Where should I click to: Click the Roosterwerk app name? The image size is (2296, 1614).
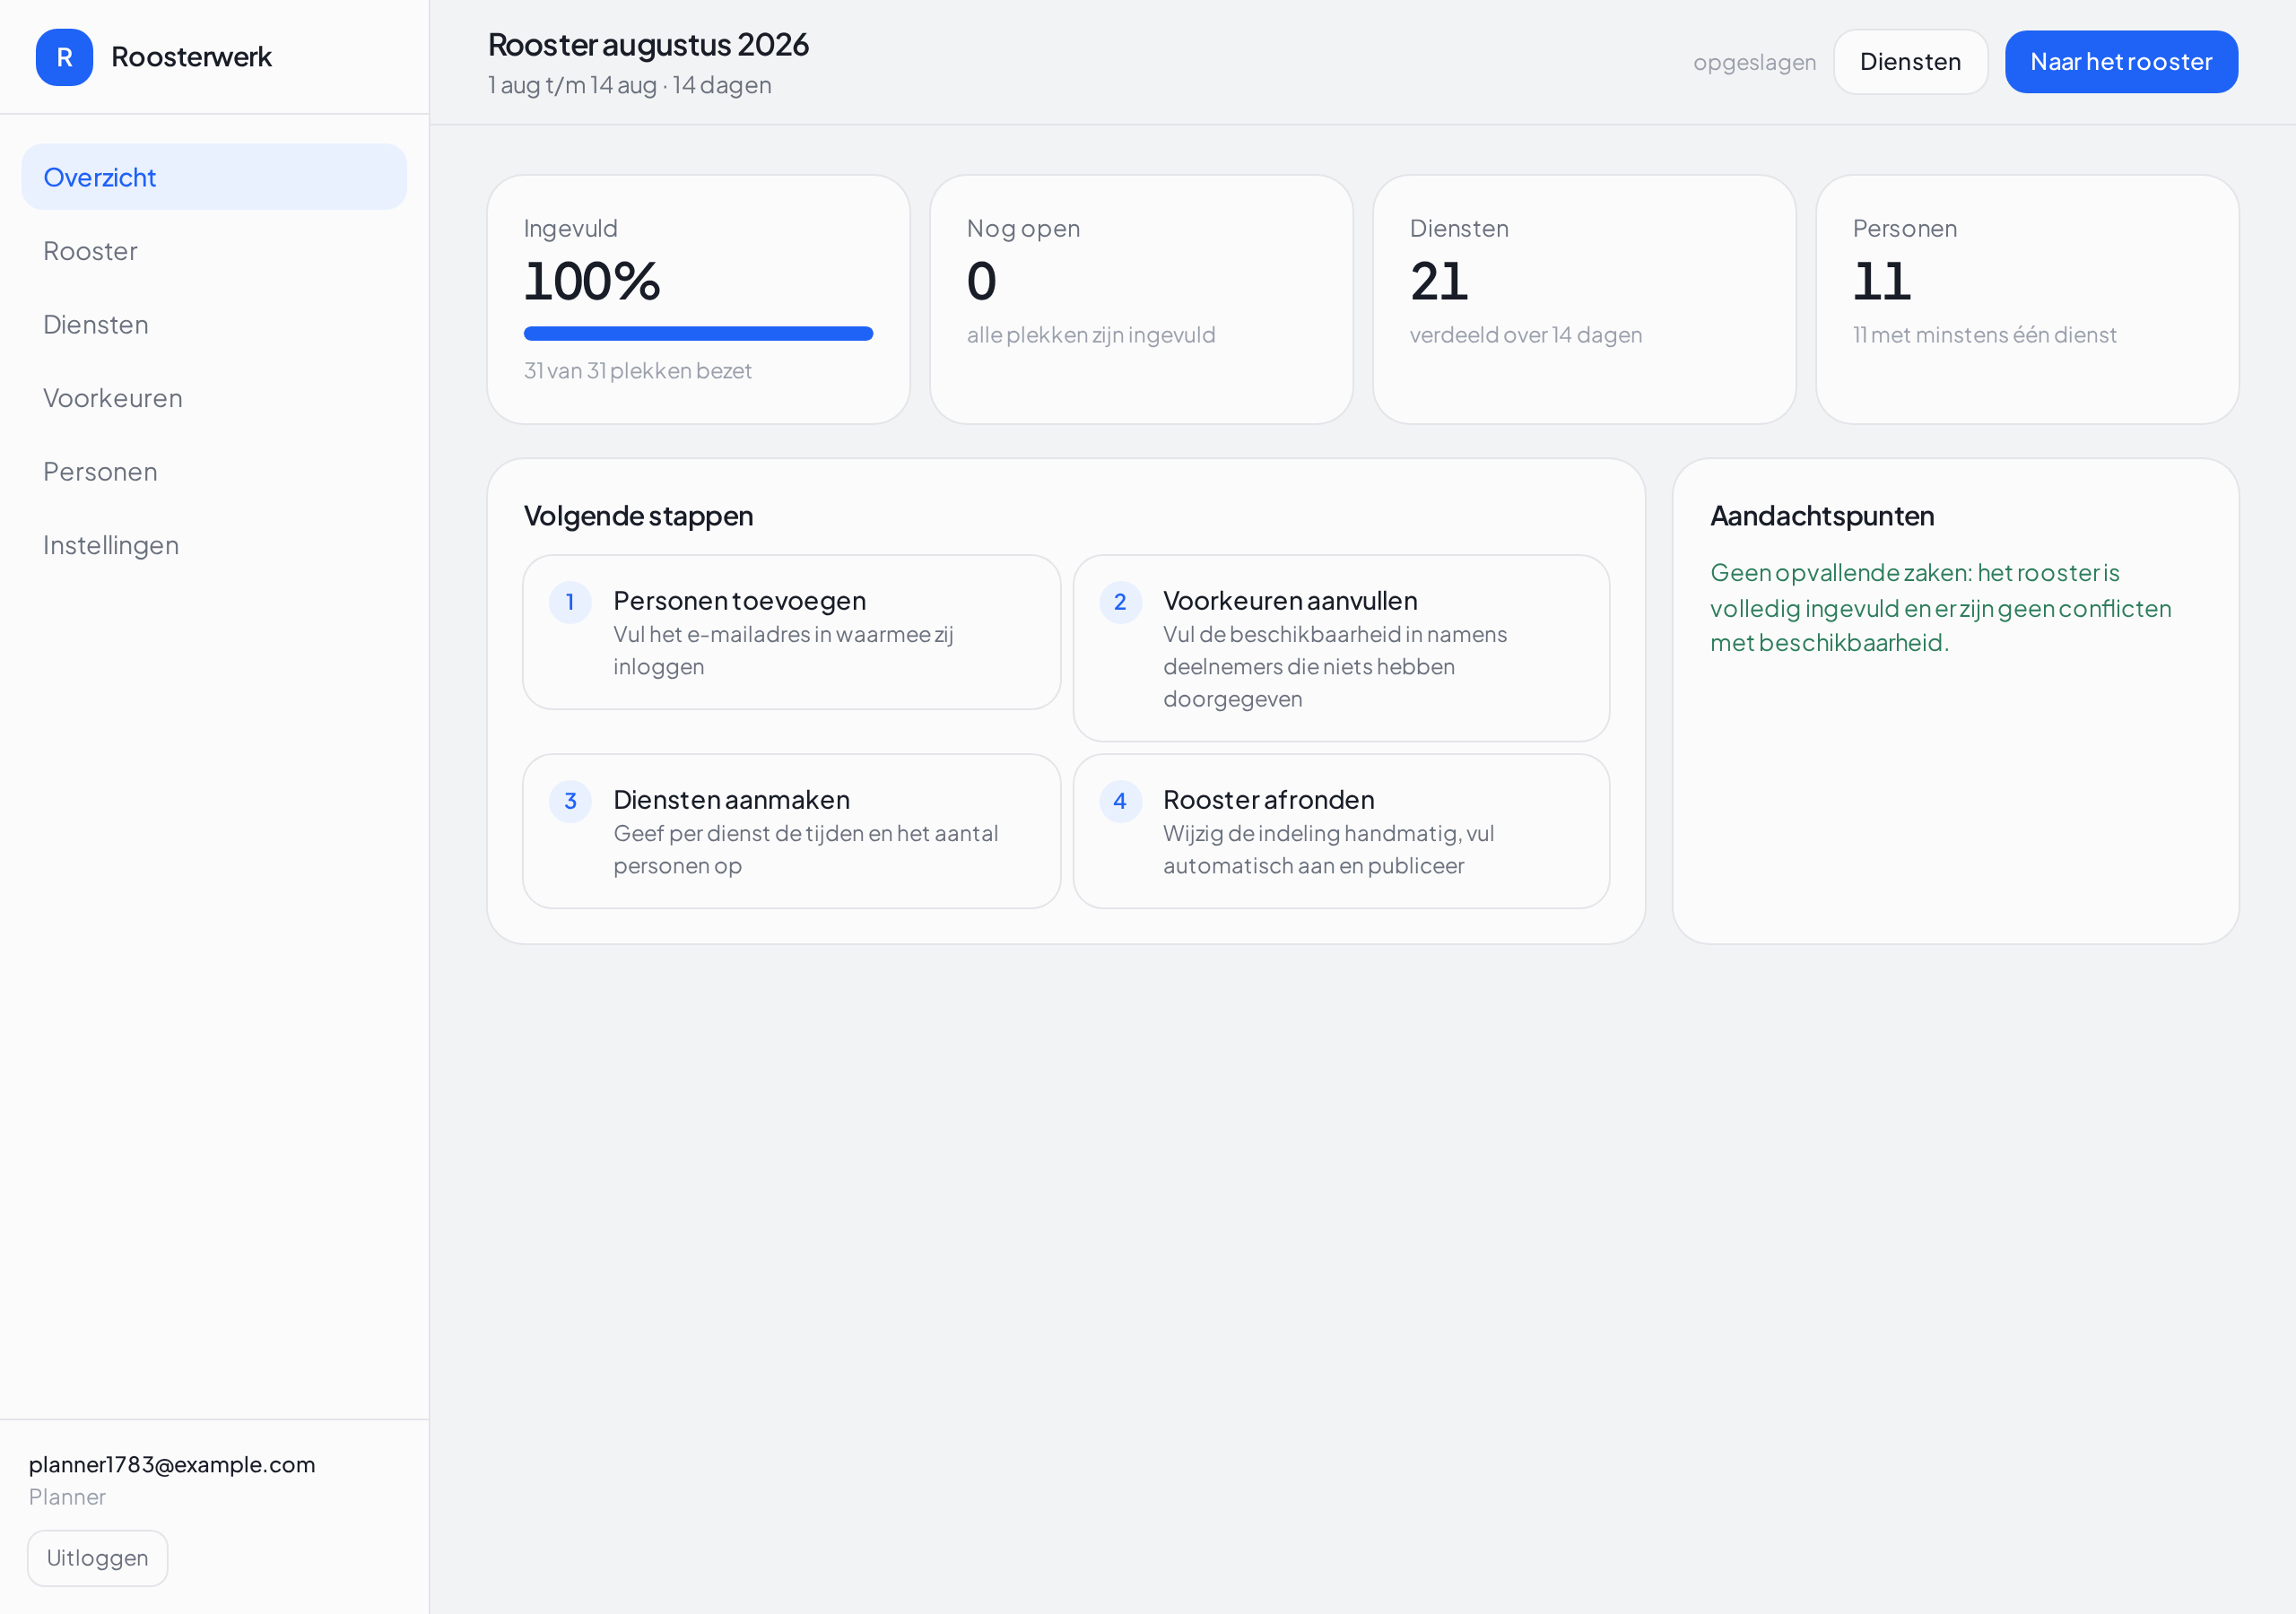coord(191,57)
